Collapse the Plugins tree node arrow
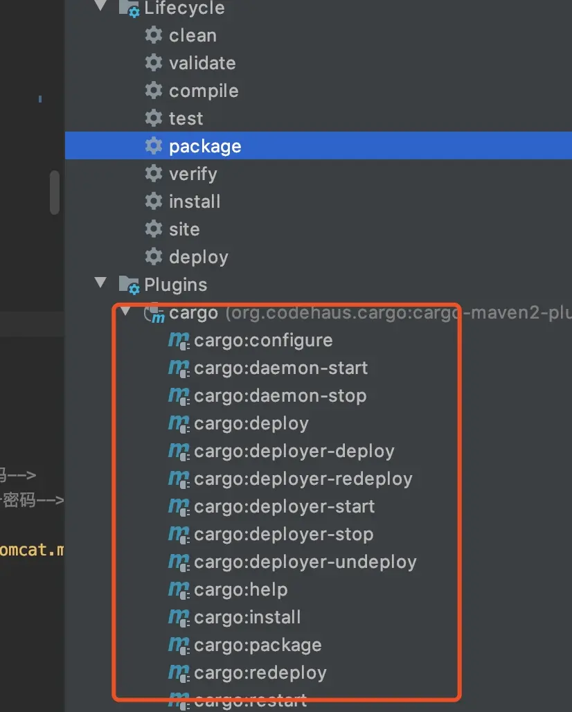 [100, 283]
